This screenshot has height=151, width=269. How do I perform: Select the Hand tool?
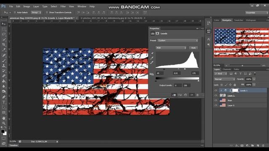tap(4, 118)
